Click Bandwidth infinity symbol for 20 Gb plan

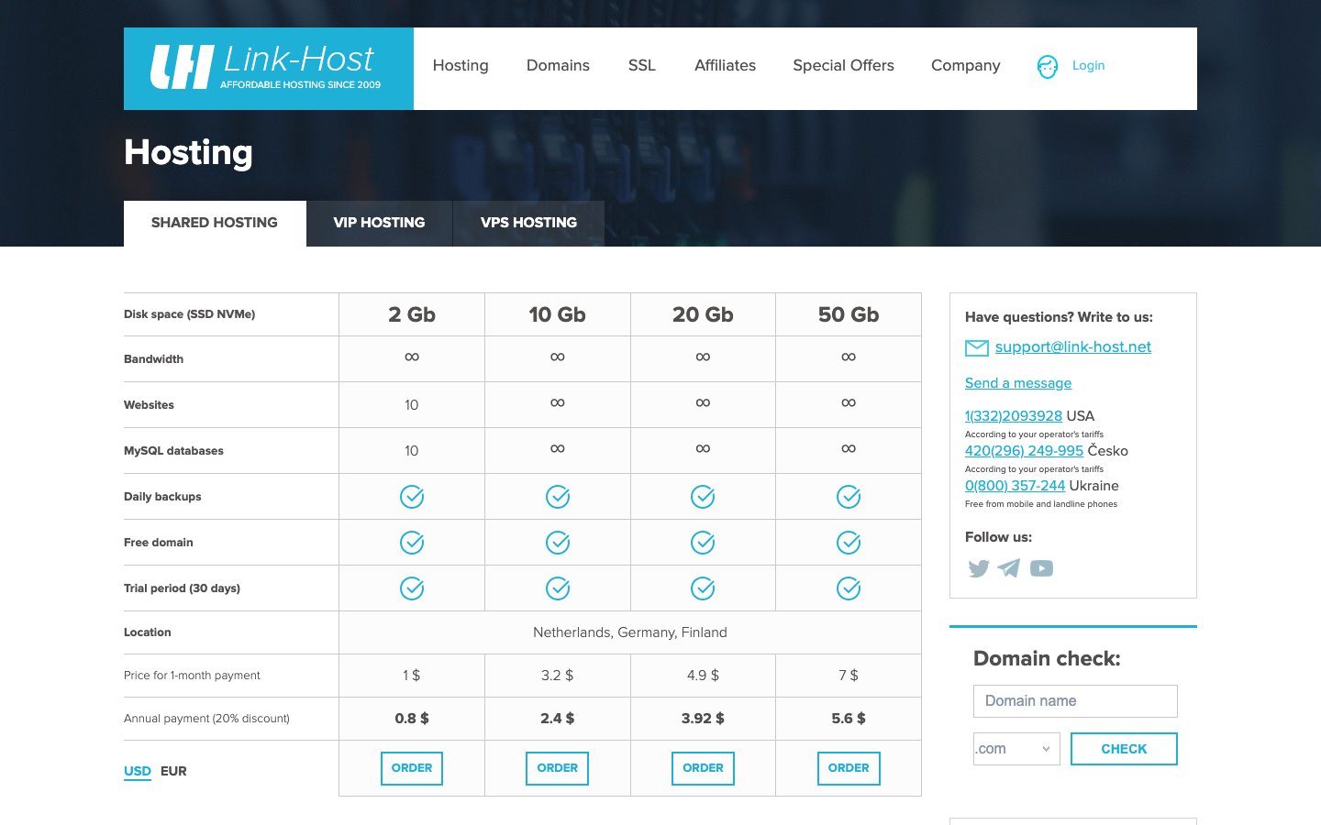(703, 357)
